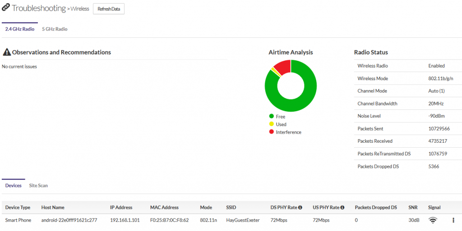
Task: Open the Site Scan tab
Action: coord(38,186)
